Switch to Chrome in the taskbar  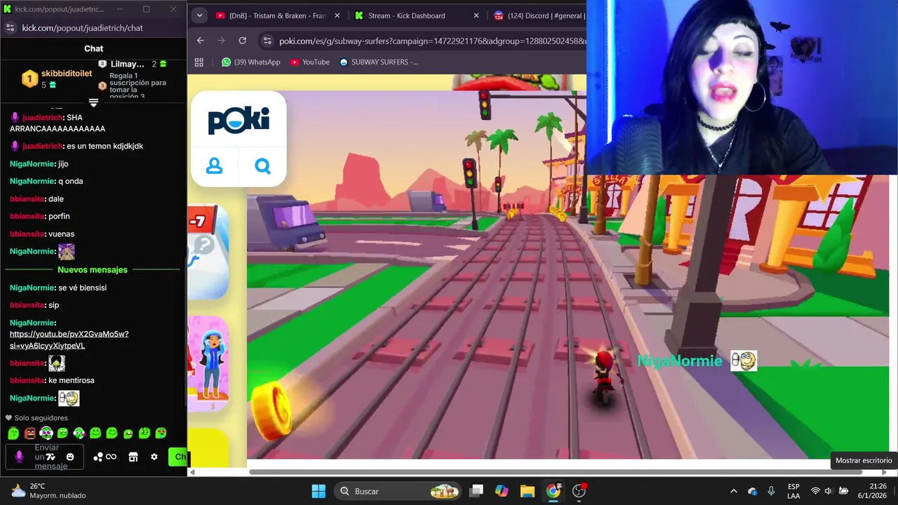pos(554,491)
